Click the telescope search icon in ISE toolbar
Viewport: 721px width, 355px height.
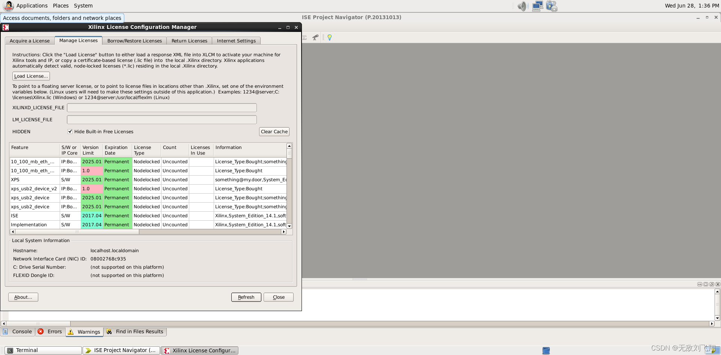click(315, 38)
